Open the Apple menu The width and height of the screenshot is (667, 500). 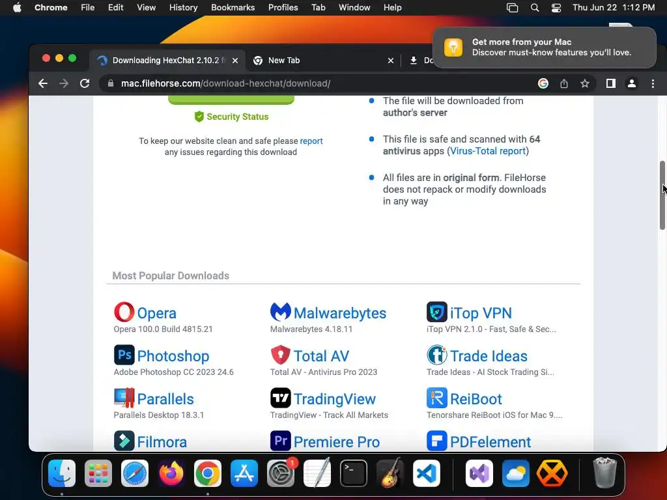(x=17, y=8)
